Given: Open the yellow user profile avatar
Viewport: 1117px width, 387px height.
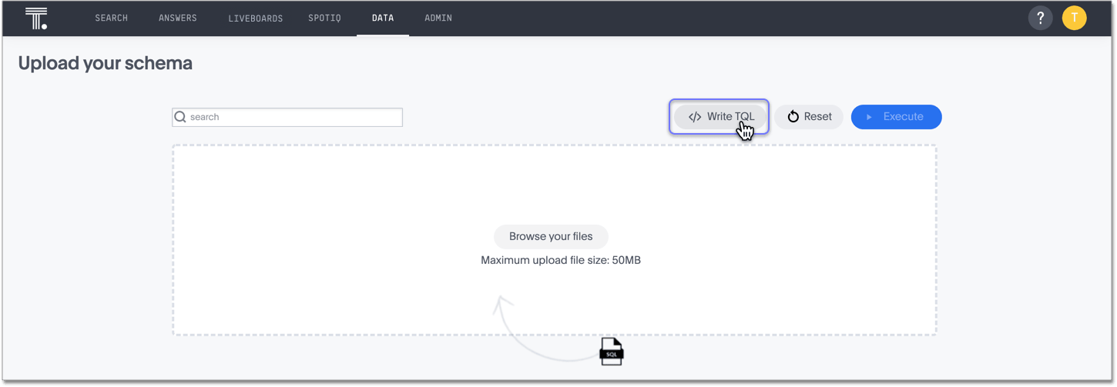Looking at the screenshot, I should click(1074, 18).
